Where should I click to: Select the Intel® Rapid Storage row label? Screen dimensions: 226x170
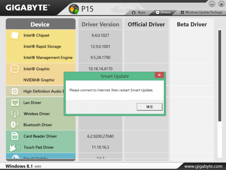[x=42, y=46]
